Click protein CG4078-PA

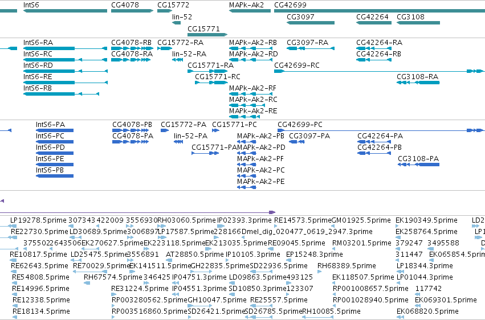pyautogui.click(x=131, y=142)
